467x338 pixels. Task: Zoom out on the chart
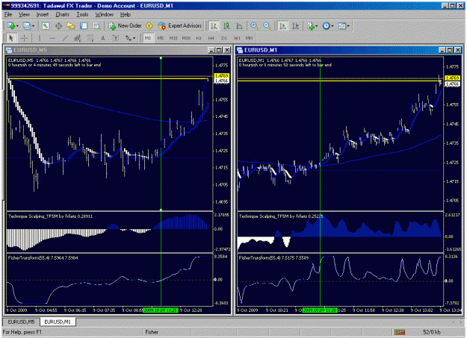point(267,26)
